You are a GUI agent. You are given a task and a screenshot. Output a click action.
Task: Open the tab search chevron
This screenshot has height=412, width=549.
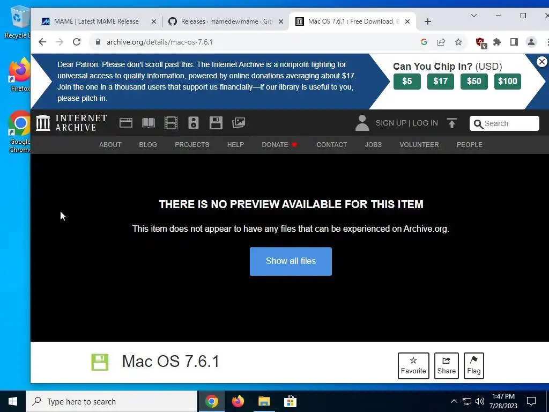[x=474, y=16]
